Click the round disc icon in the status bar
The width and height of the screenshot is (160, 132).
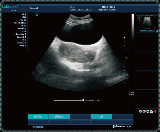[114, 127]
